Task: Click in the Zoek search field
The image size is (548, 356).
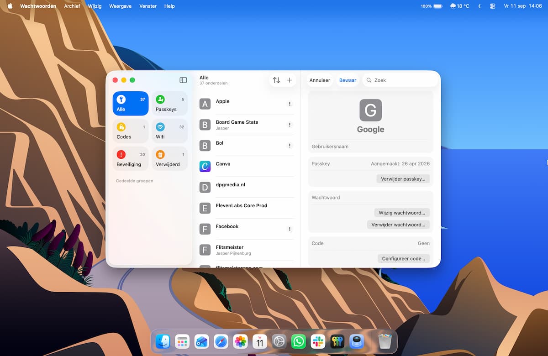Action: pyautogui.click(x=400, y=80)
